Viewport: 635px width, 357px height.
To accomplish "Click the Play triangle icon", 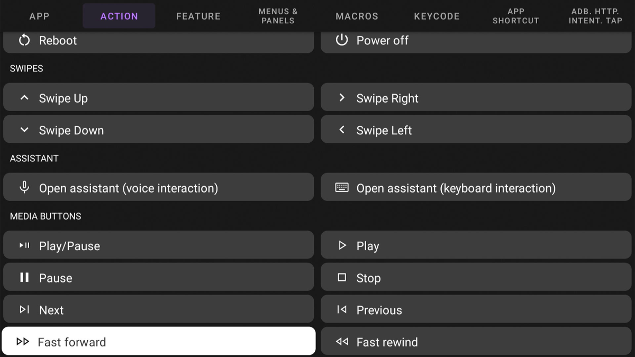I will click(x=342, y=245).
